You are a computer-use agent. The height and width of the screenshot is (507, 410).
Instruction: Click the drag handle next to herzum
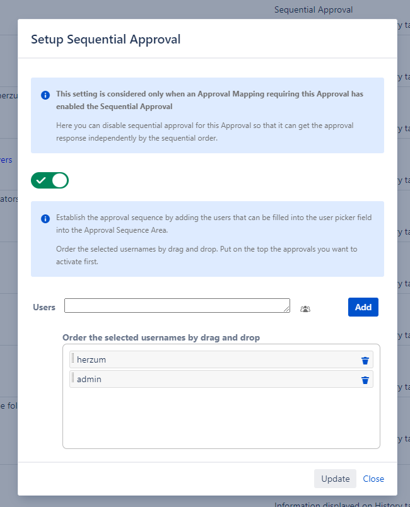(x=73, y=359)
